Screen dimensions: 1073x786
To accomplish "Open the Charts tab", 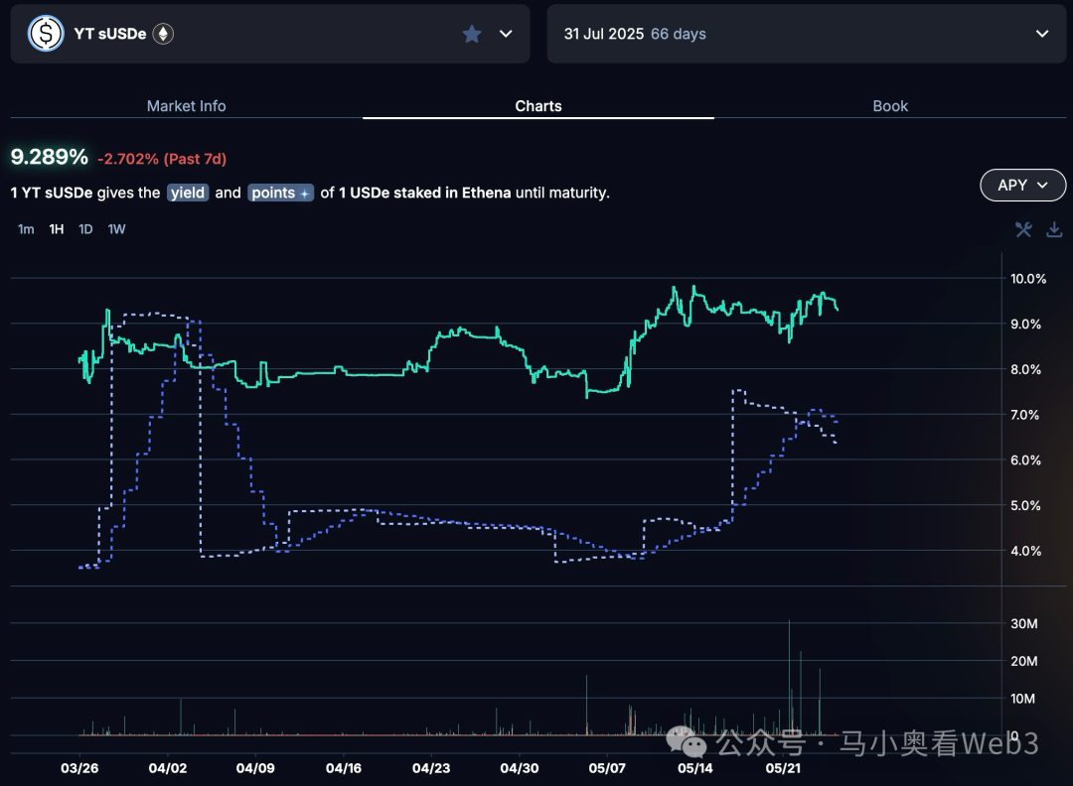I will click(538, 106).
